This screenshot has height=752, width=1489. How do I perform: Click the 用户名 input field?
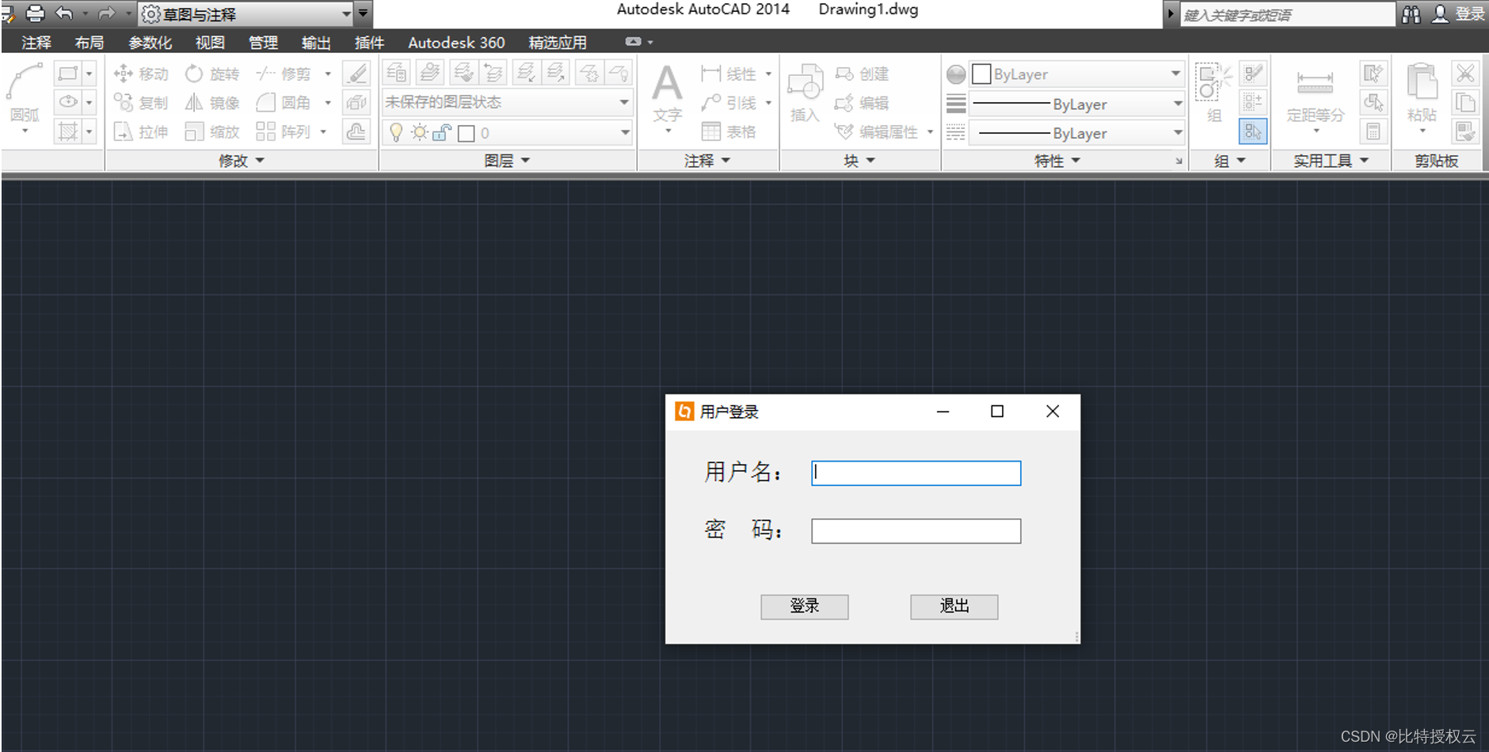click(x=916, y=473)
